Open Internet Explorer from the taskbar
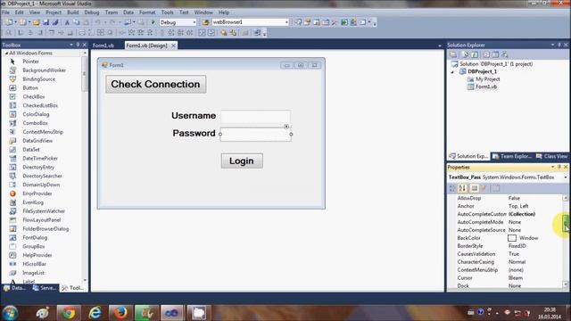The height and width of the screenshot is (321, 571). (95, 313)
